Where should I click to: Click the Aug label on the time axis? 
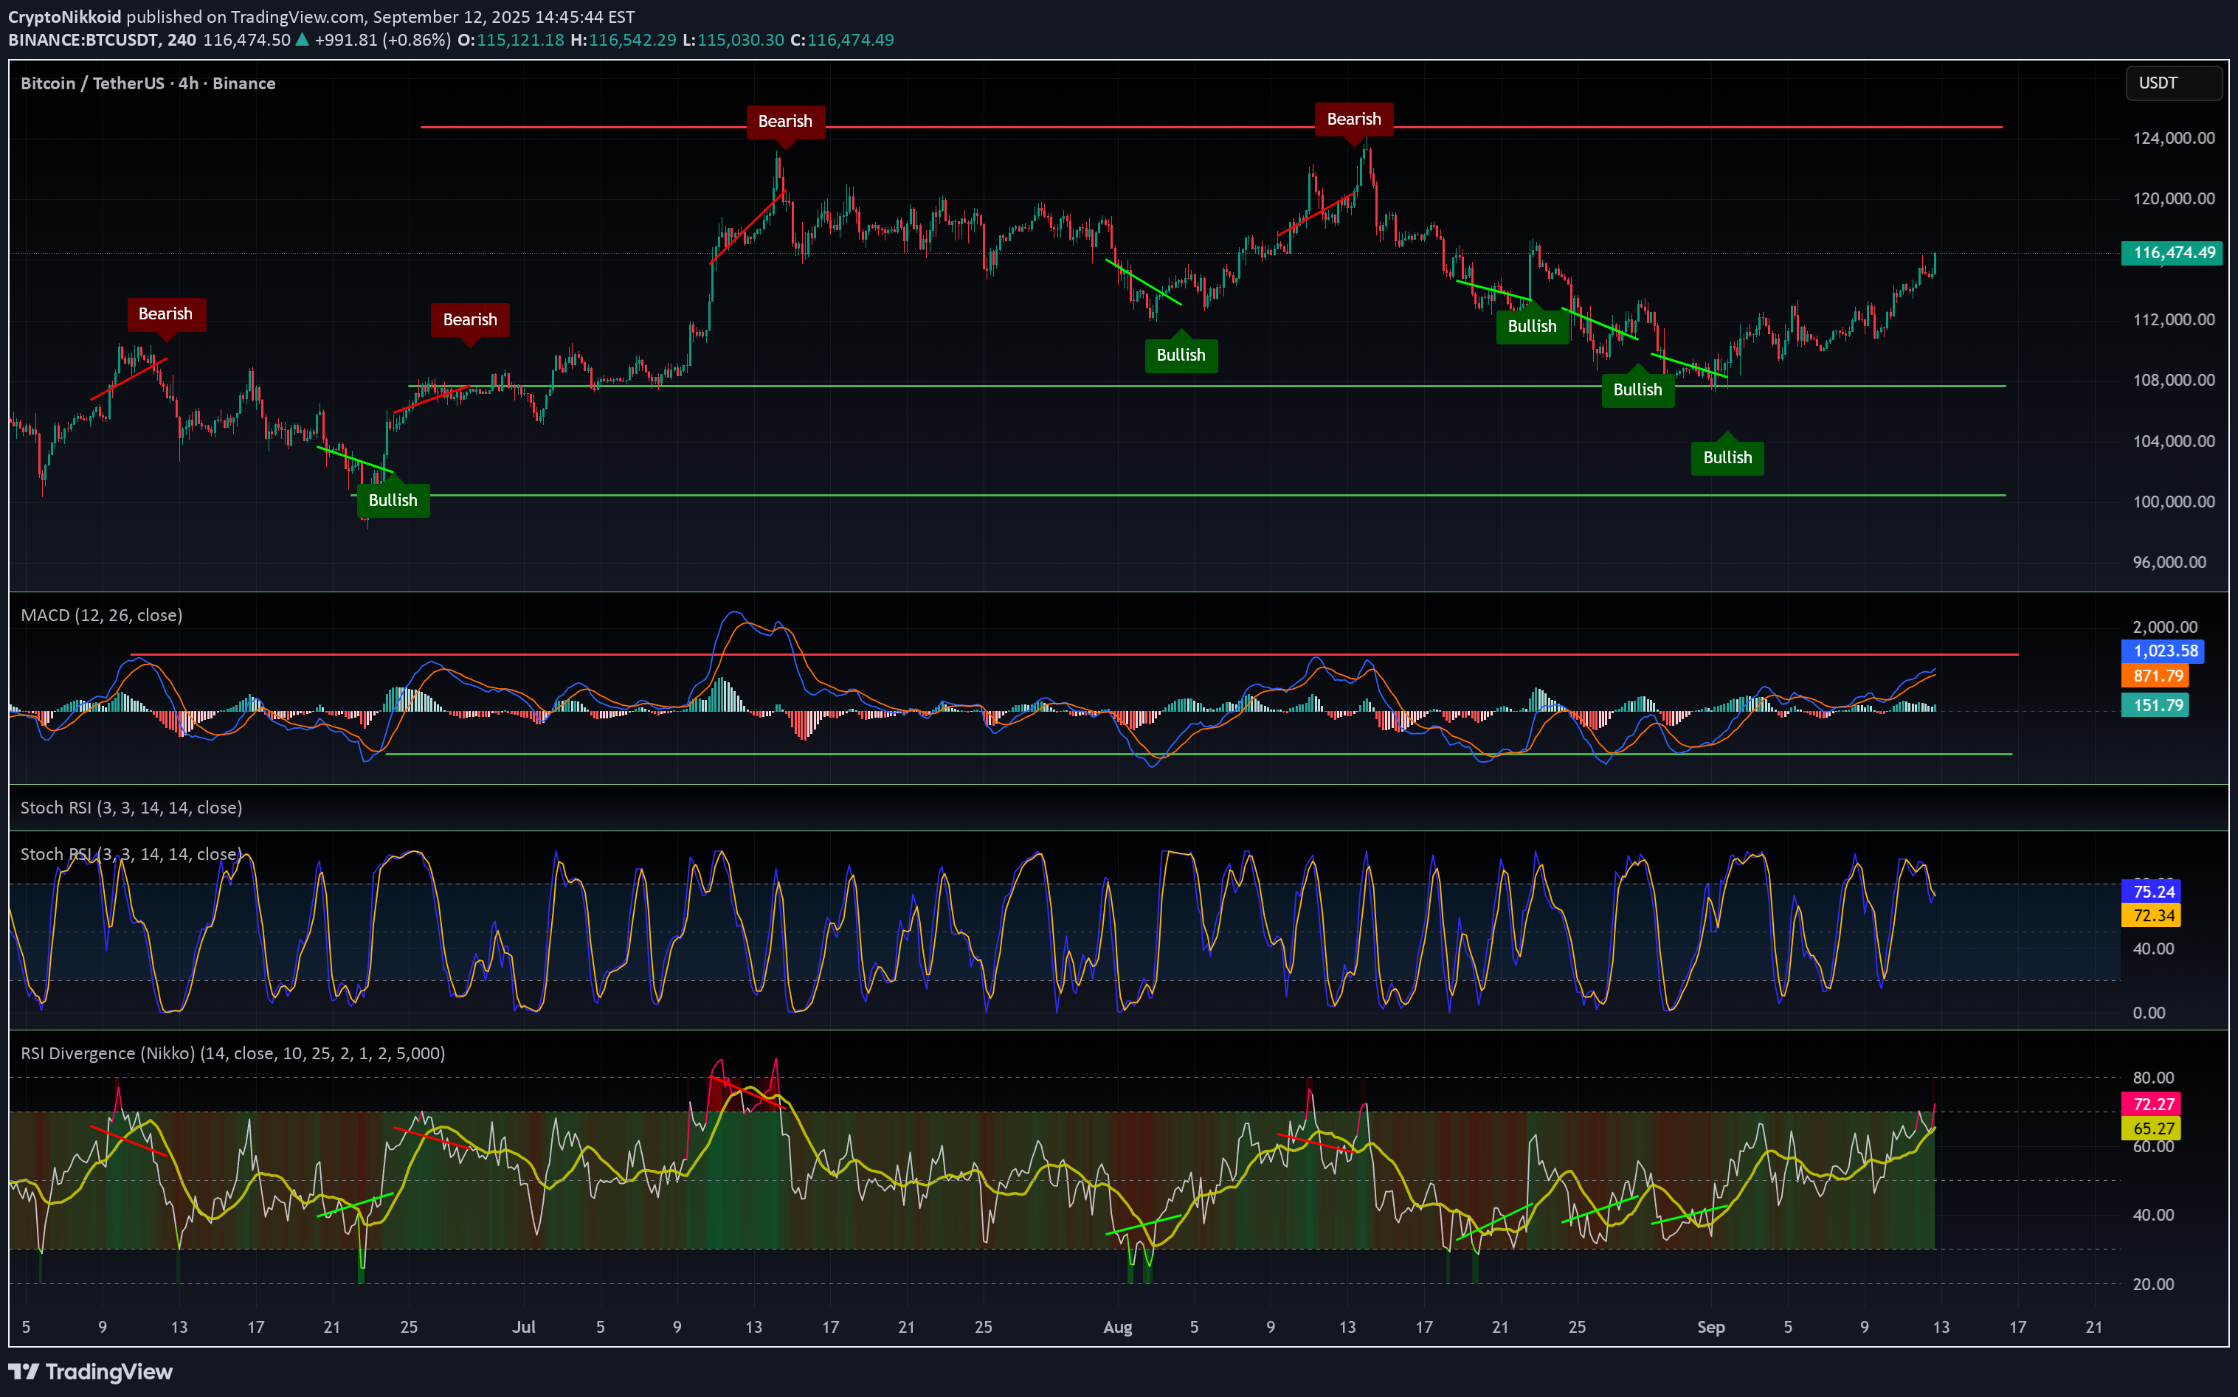coord(1117,1327)
